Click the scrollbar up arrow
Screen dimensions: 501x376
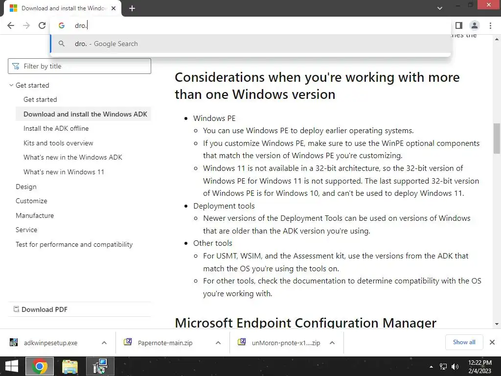pyautogui.click(x=497, y=39)
